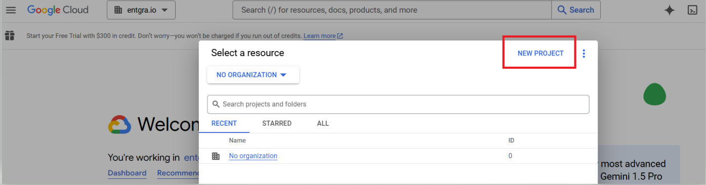Expand the NO ORGANIZATION dropdown
Viewport: 706px width, 185px height.
(253, 75)
